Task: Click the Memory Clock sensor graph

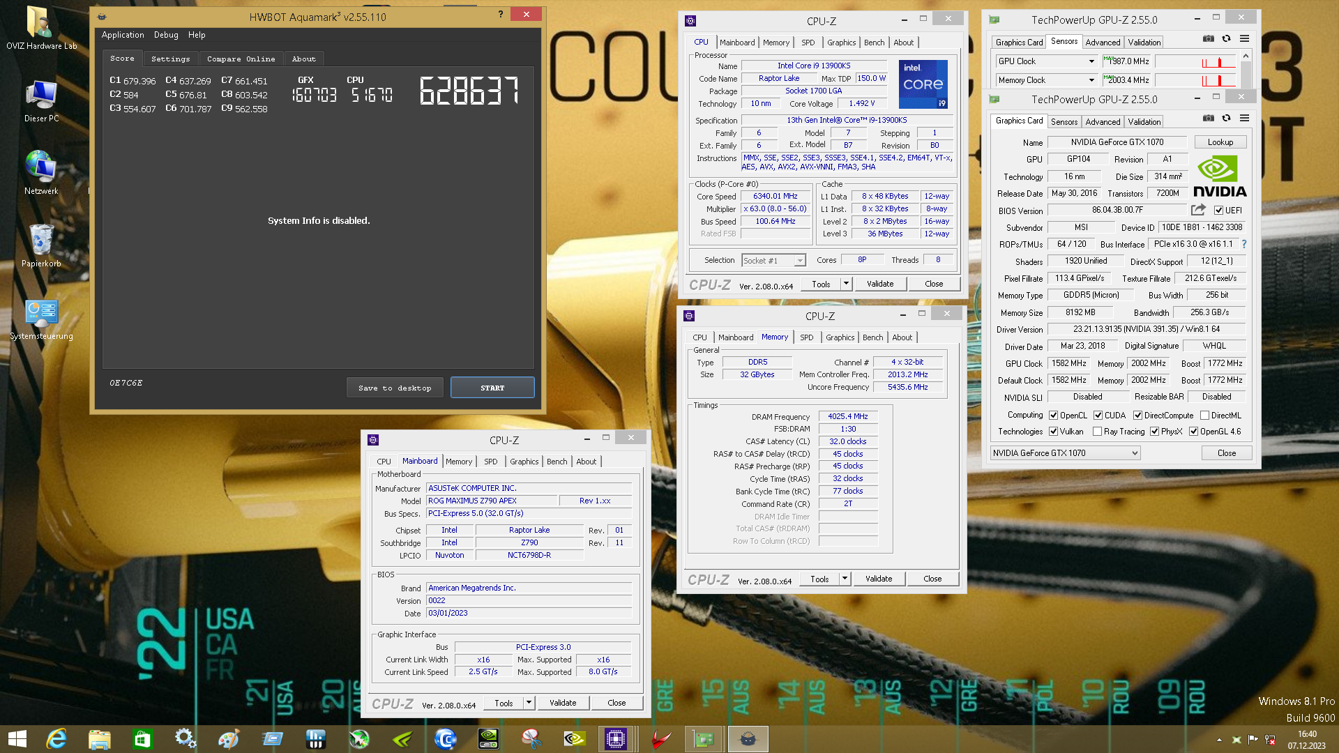Action: tap(1195, 80)
